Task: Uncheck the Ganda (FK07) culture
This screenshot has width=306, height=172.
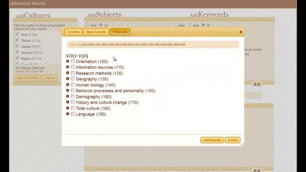Action: pos(17,46)
